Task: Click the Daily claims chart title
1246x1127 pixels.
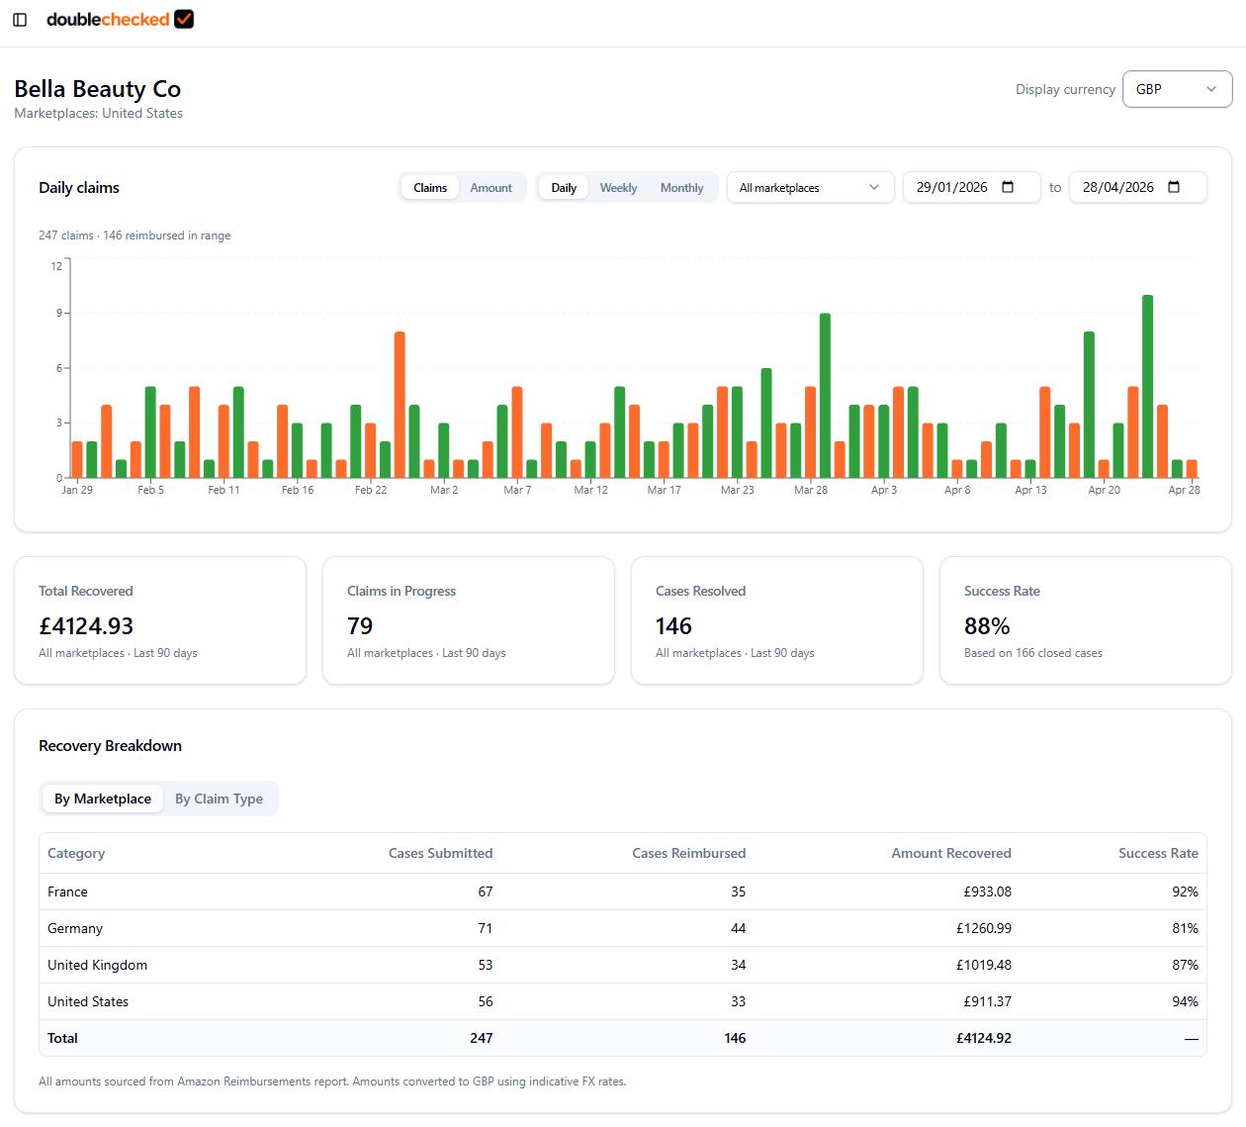Action: 79,187
